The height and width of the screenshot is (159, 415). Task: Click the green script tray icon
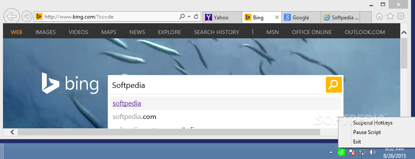341,152
